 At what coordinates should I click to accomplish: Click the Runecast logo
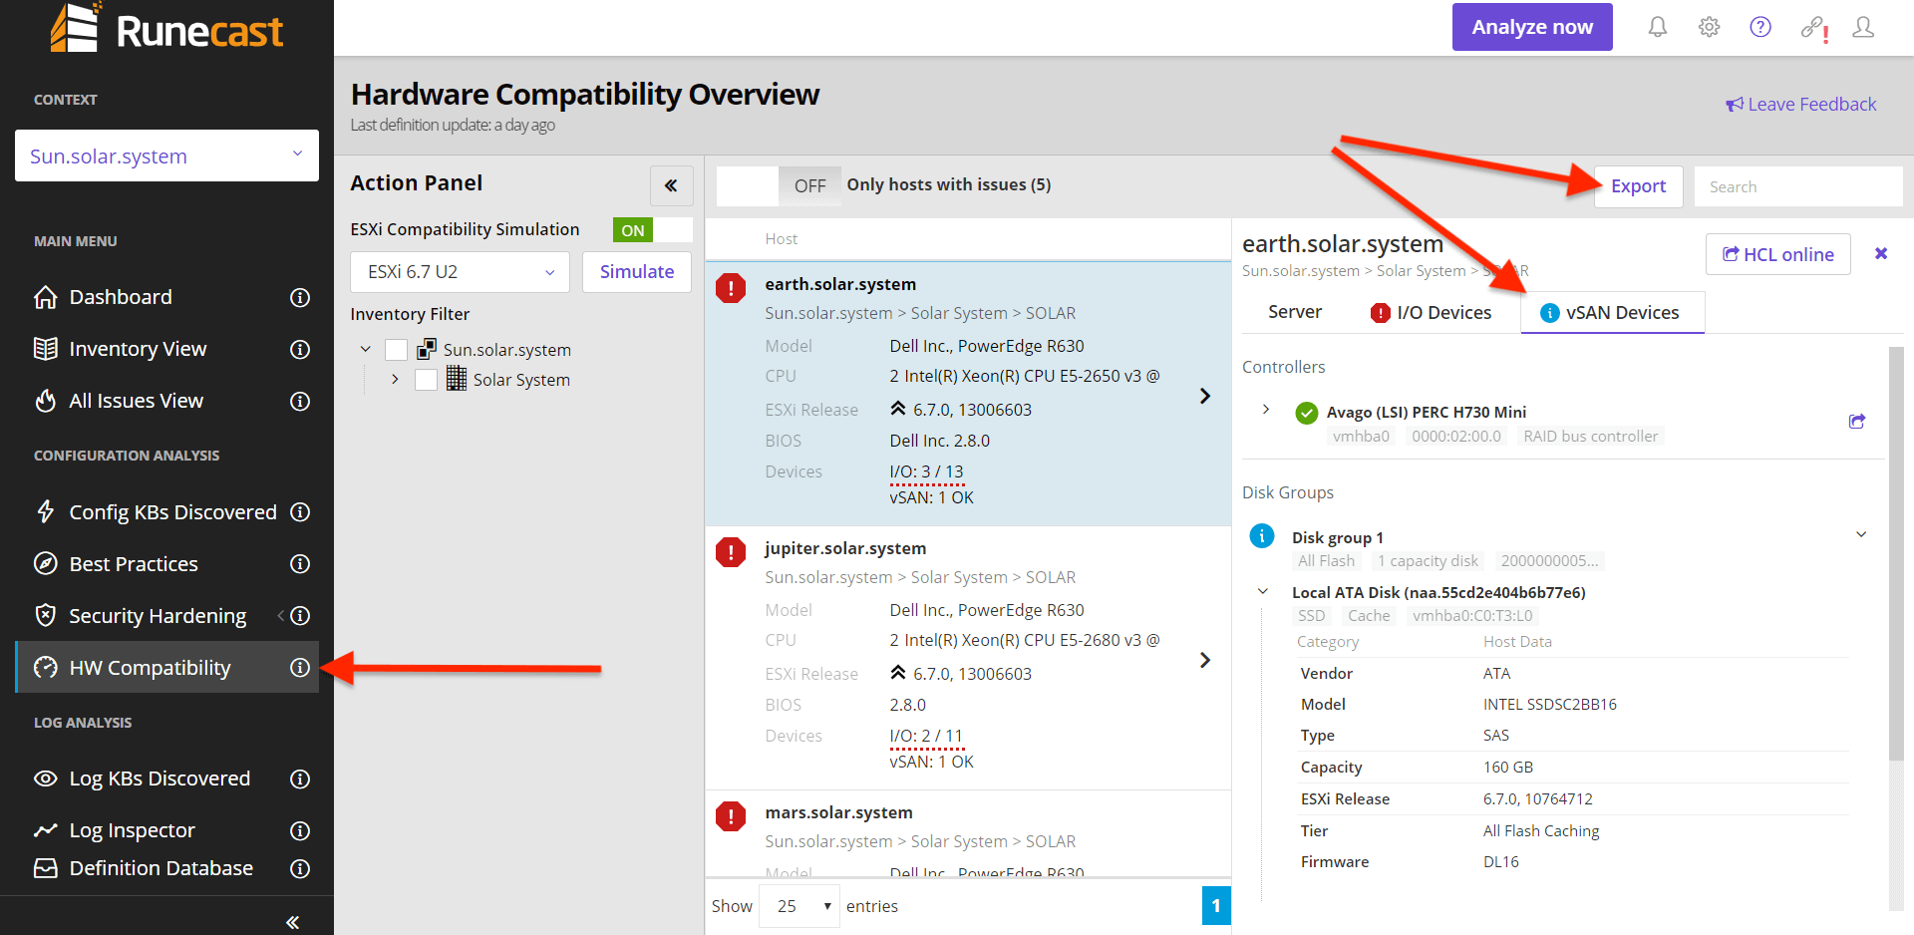(x=167, y=28)
